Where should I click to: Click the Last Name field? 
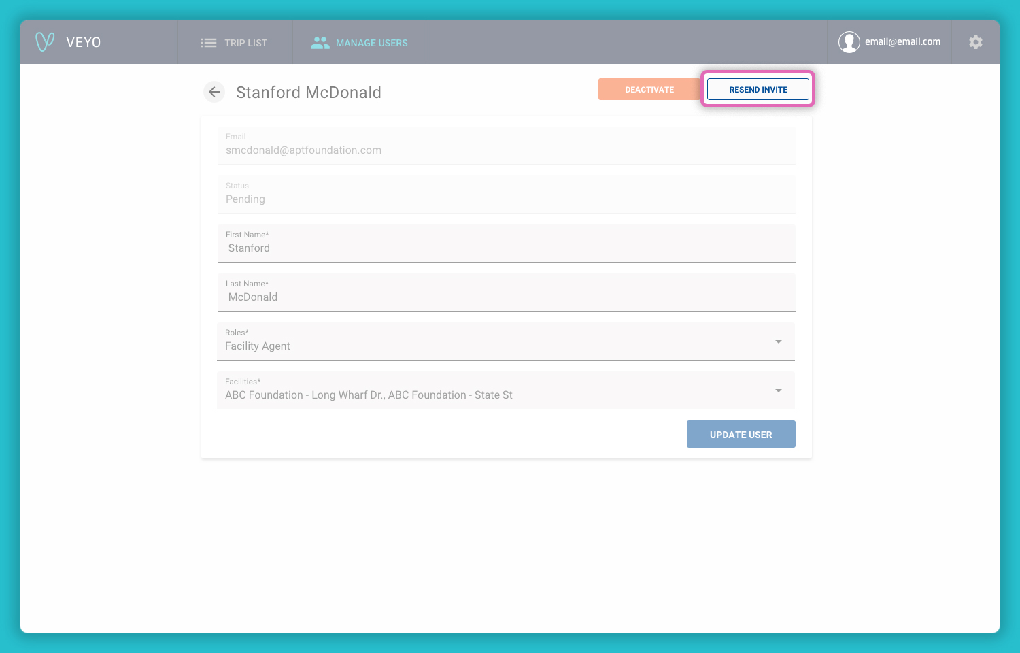point(507,292)
